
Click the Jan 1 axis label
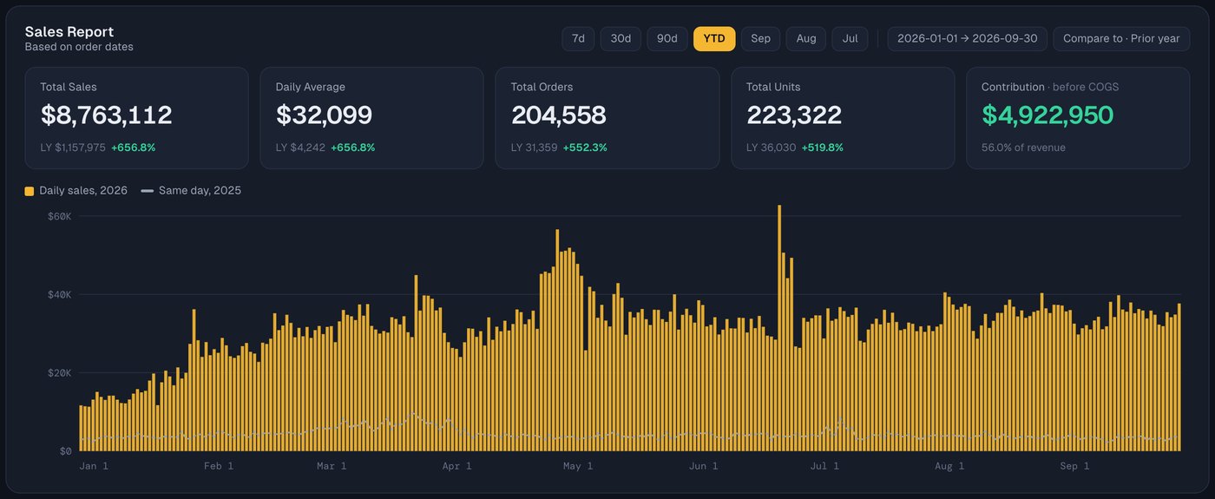click(94, 467)
